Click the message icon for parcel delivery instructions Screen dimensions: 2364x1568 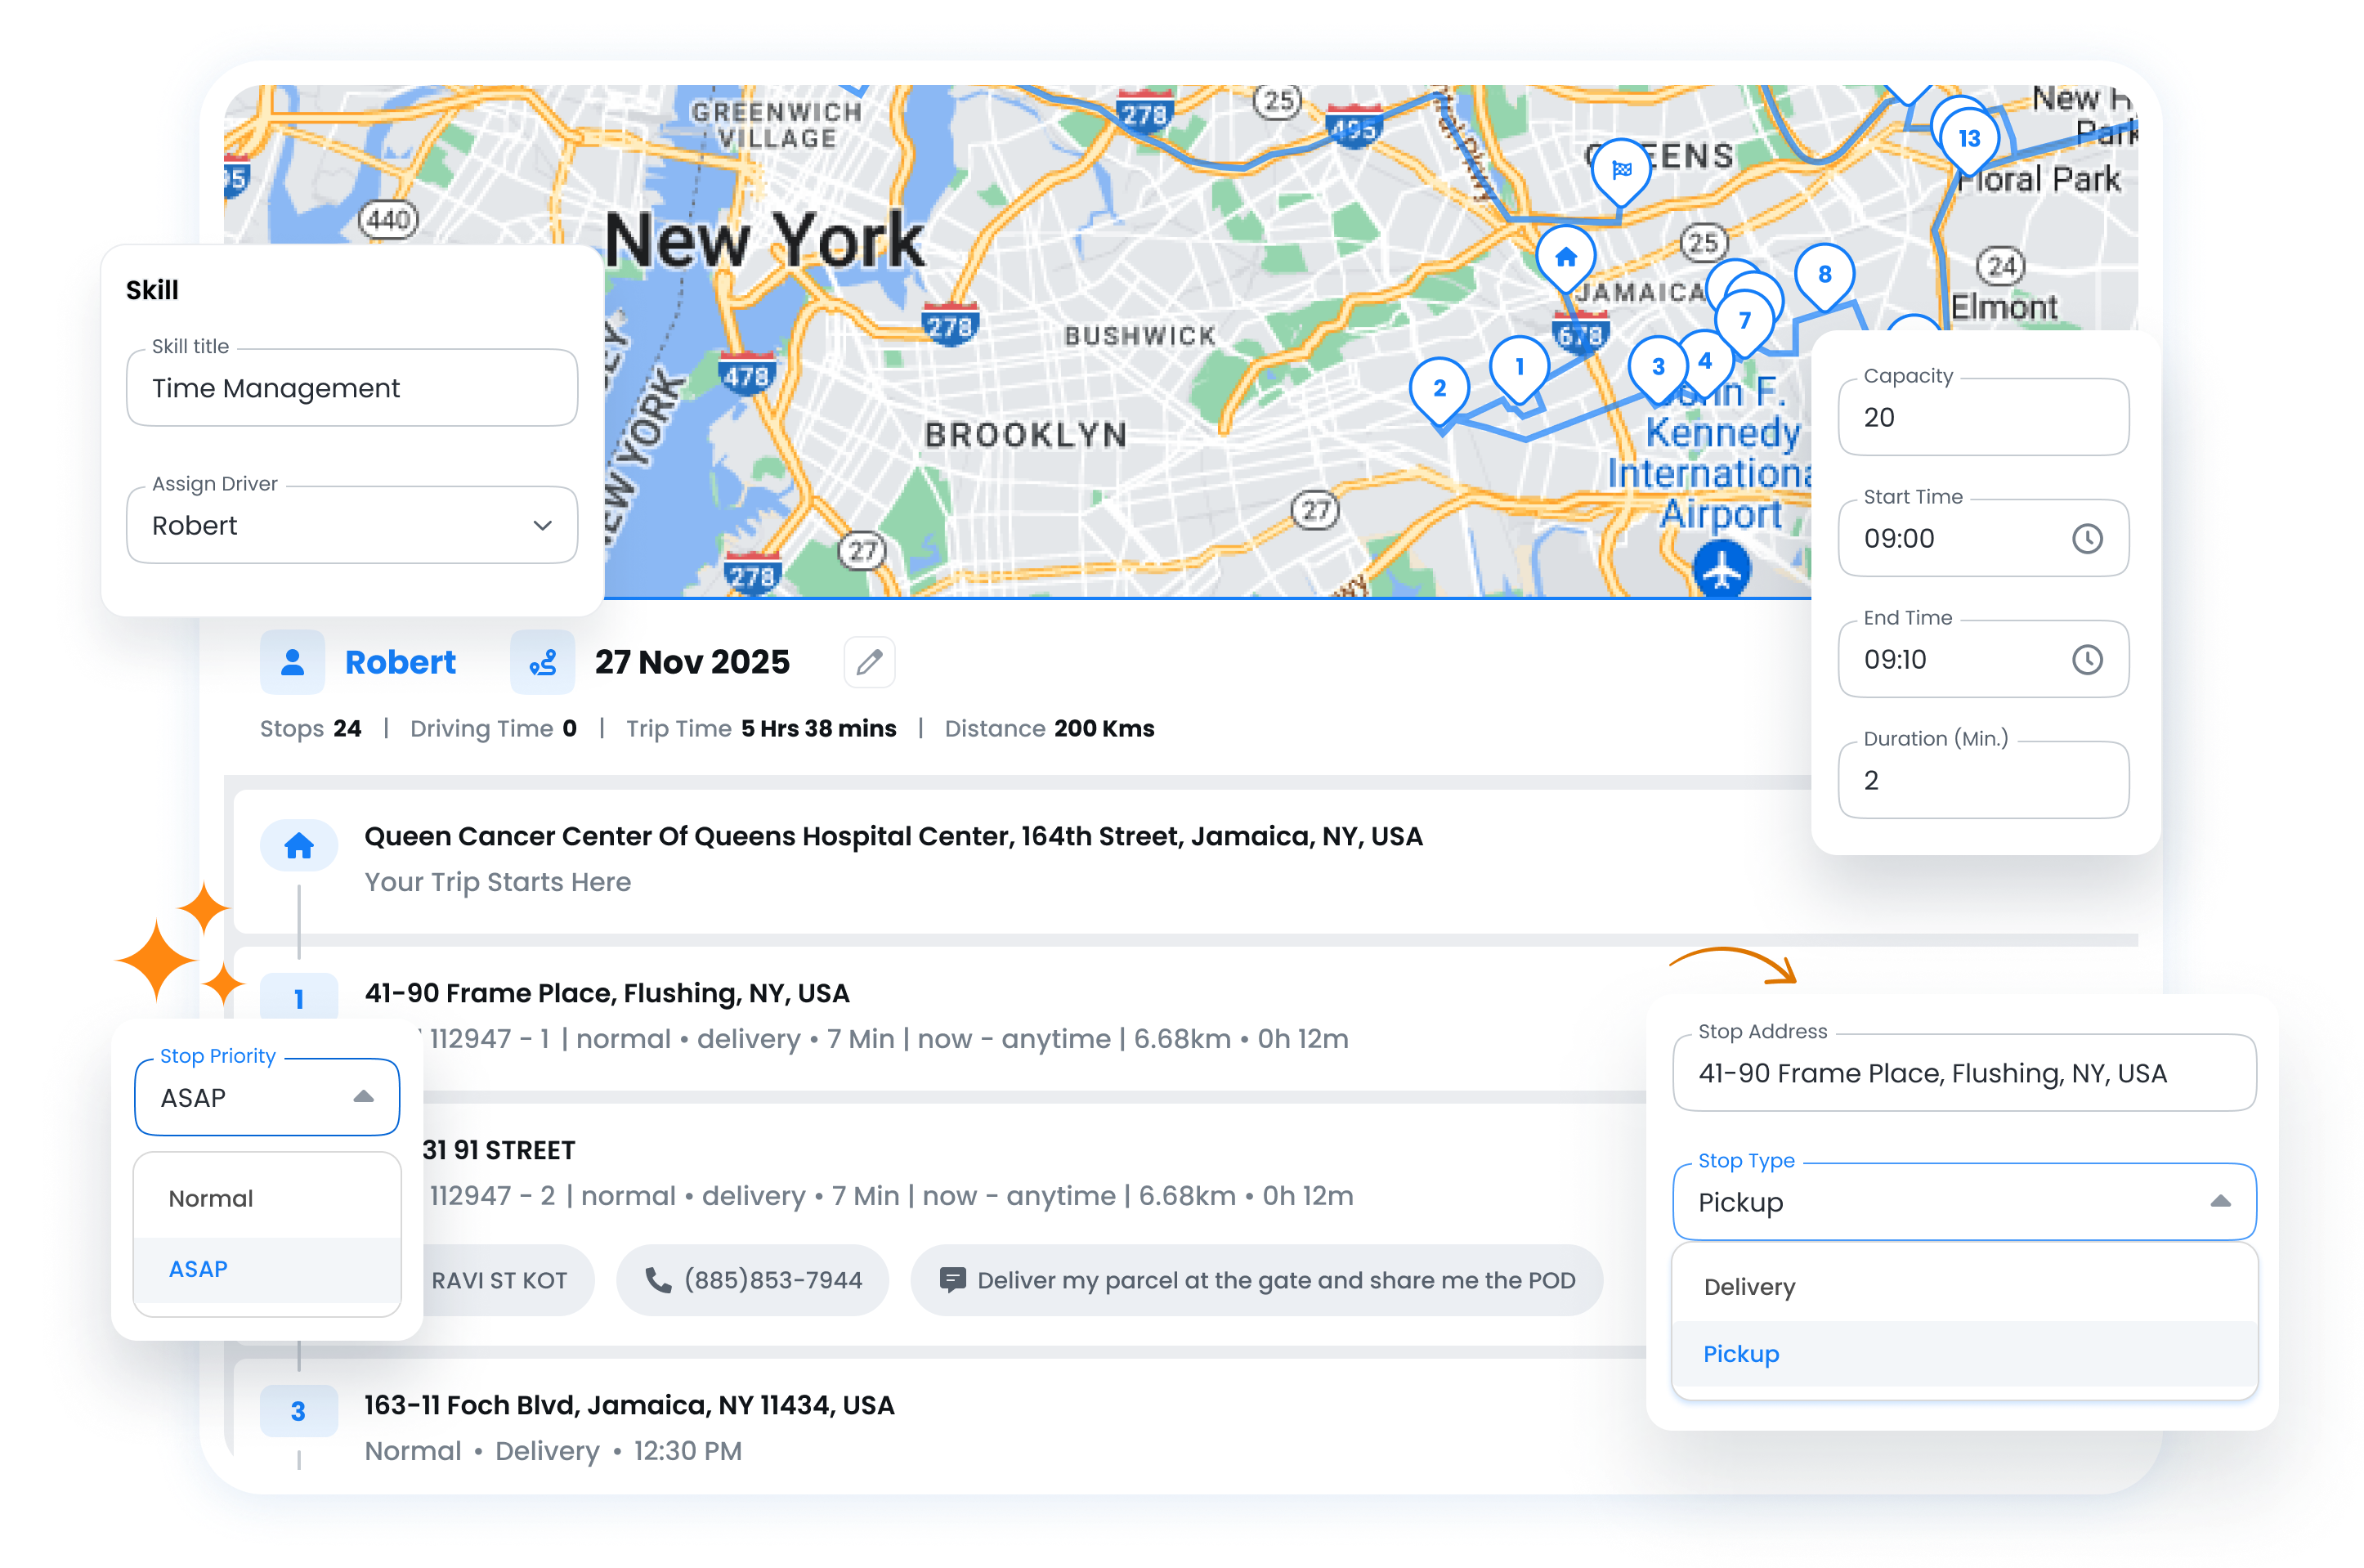pyautogui.click(x=952, y=1279)
